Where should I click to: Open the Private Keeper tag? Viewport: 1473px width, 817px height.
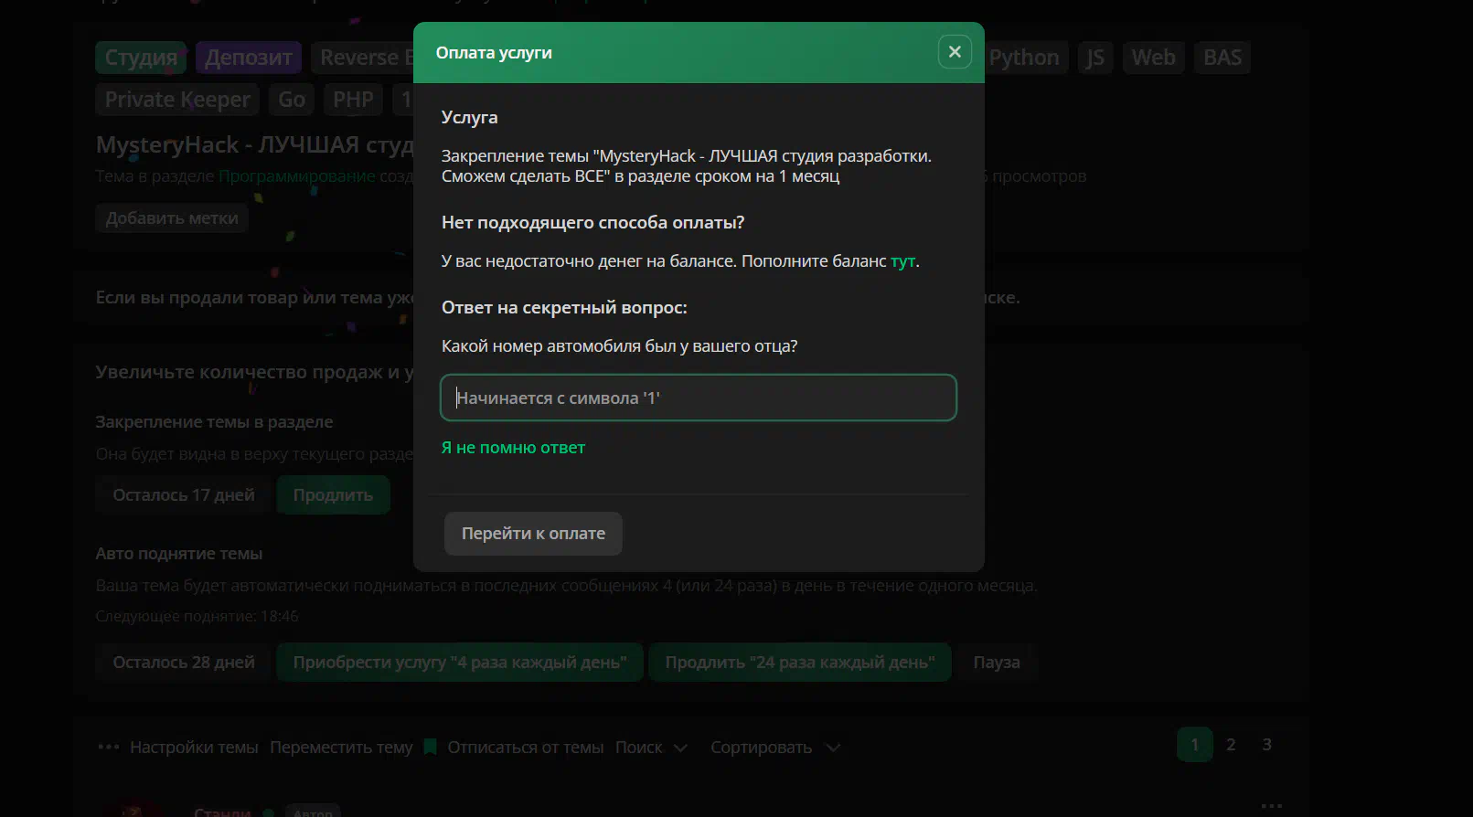pyautogui.click(x=177, y=100)
